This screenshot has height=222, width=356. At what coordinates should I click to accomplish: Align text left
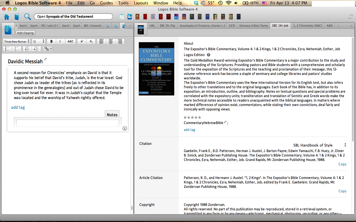click(102, 41)
